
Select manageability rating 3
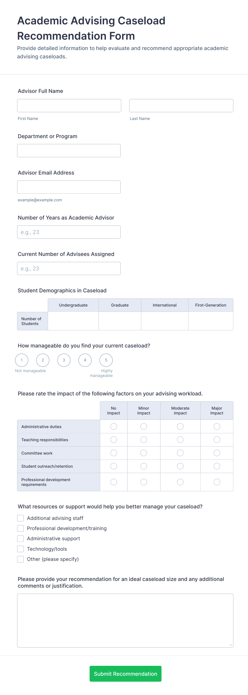click(64, 360)
